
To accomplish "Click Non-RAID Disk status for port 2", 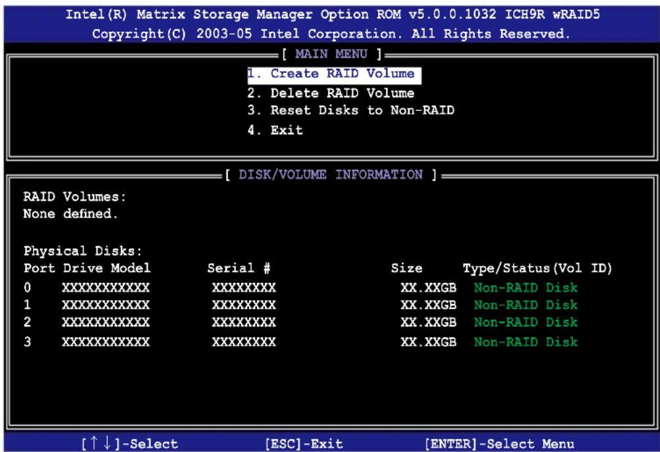I will pos(526,322).
